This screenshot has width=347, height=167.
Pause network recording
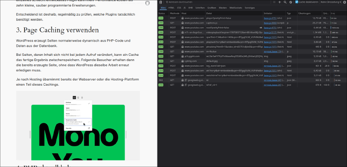(274, 2)
